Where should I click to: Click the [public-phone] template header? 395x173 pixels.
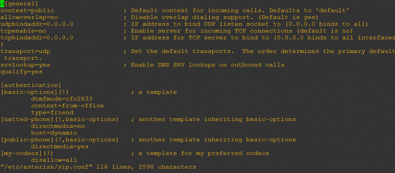click(60, 140)
